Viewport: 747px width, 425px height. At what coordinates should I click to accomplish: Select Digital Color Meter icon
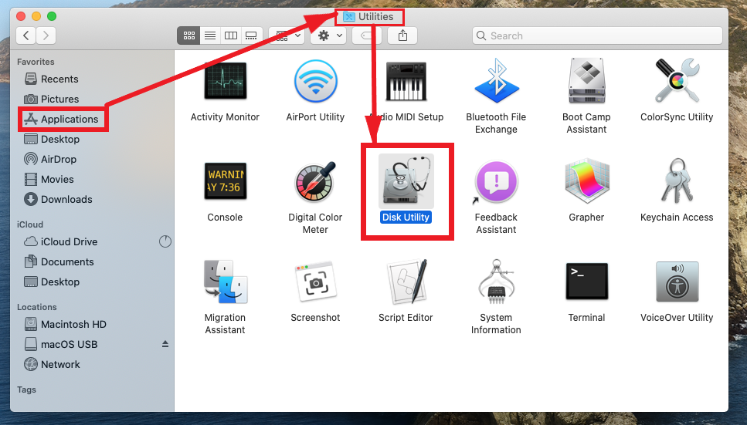pos(315,181)
